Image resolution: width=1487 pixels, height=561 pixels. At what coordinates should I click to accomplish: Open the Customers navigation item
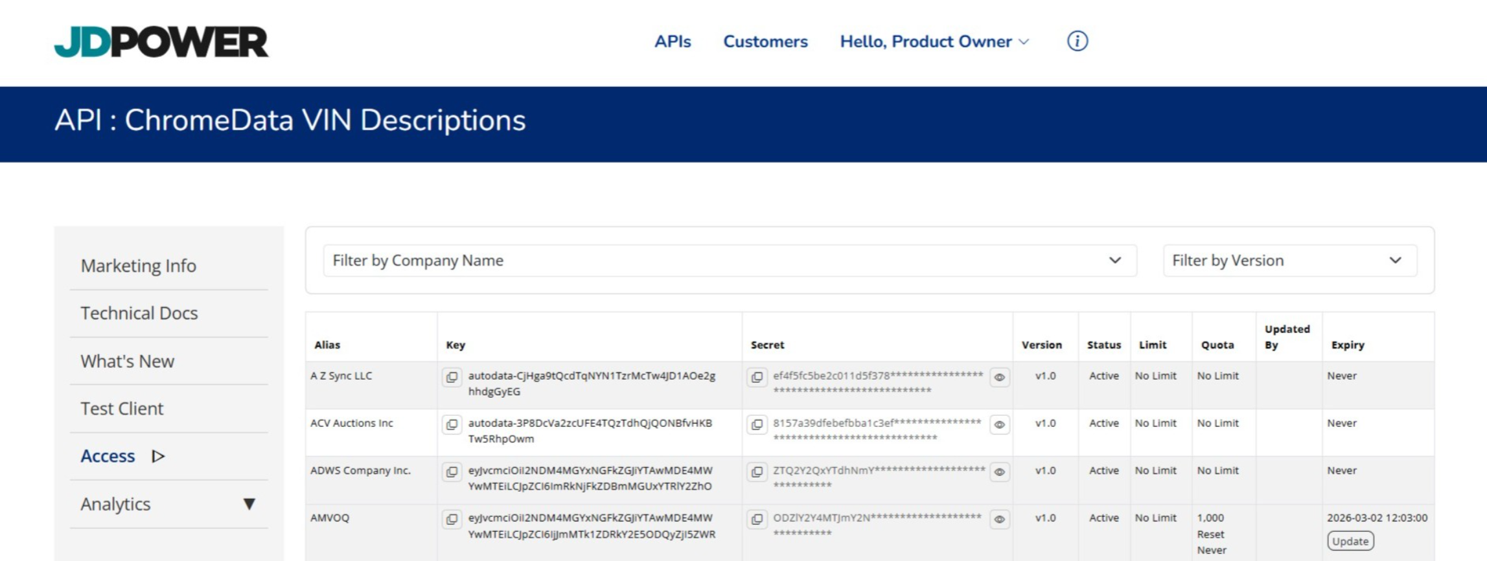click(x=765, y=41)
